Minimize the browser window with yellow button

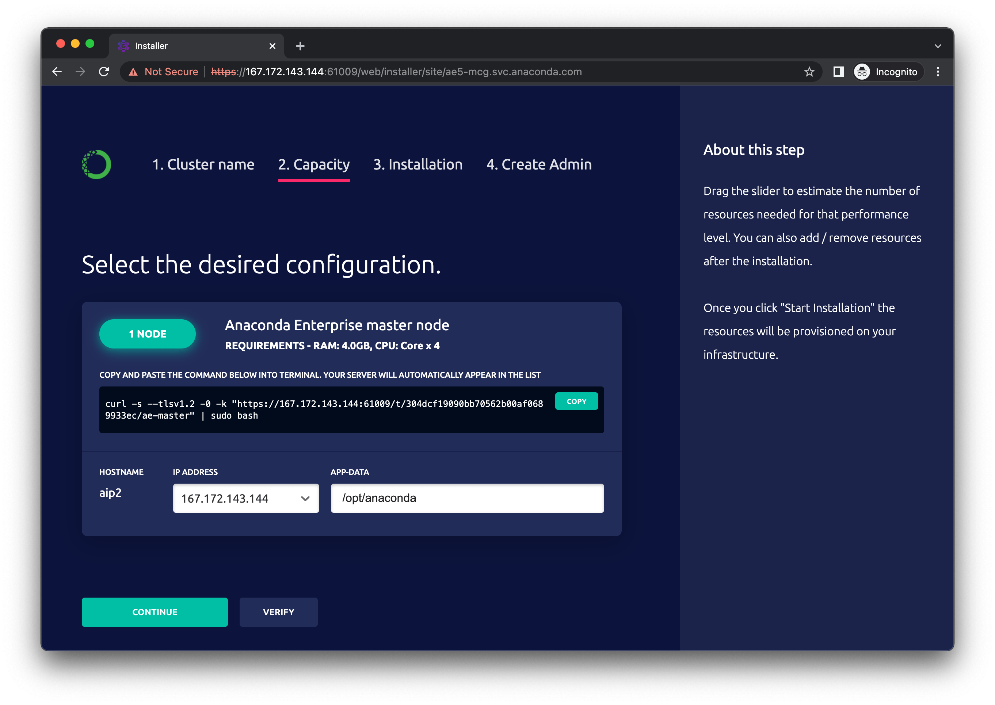click(75, 43)
